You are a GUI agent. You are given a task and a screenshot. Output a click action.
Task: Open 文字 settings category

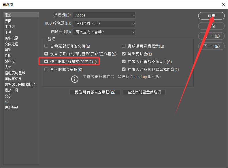click(x=21, y=96)
